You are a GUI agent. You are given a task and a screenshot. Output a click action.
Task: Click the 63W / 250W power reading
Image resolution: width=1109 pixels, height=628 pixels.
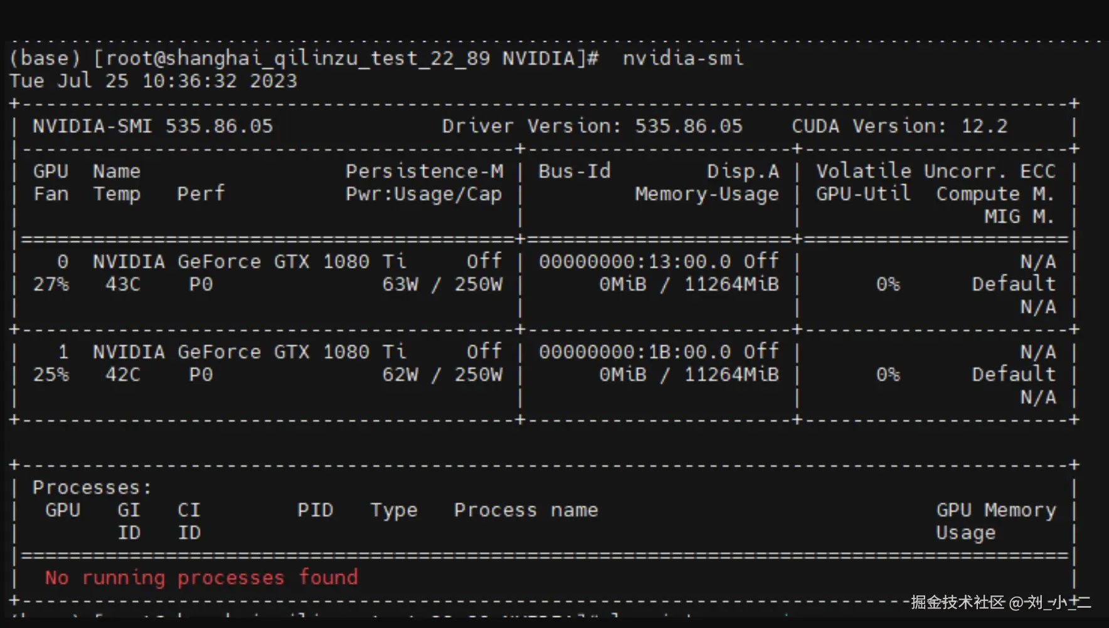click(x=442, y=284)
